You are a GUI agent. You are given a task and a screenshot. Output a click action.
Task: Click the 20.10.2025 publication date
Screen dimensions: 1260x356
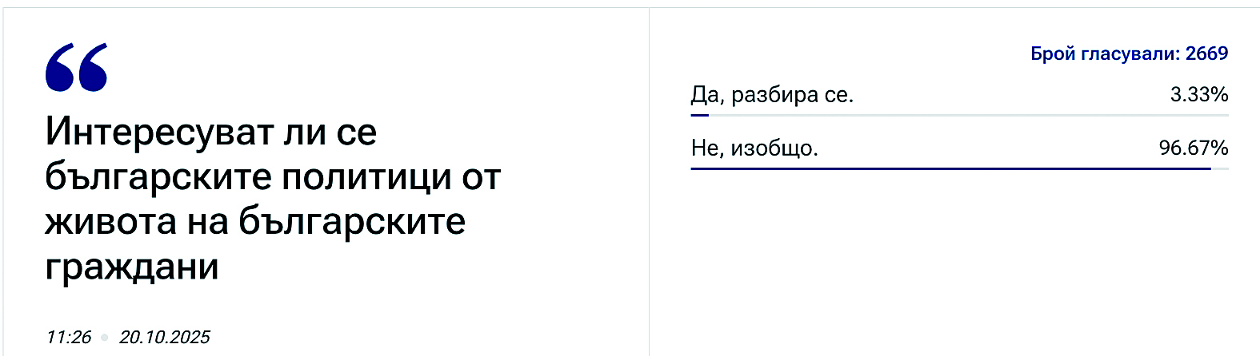pos(165,337)
